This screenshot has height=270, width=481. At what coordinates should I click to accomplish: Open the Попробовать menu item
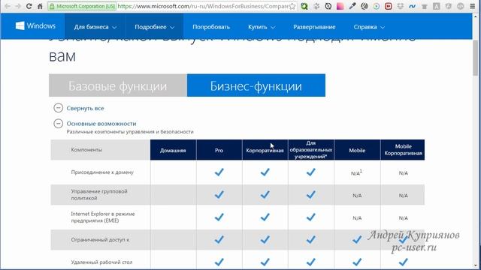[211, 27]
